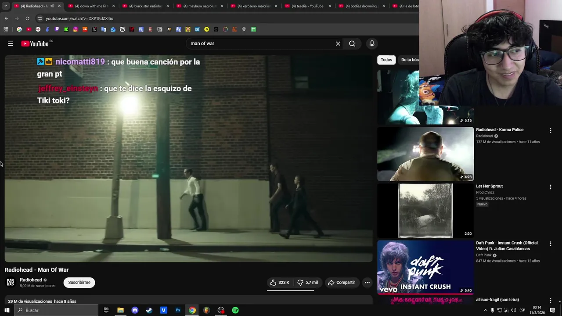View site info icon in address bar
The image size is (562, 316).
tap(40, 18)
